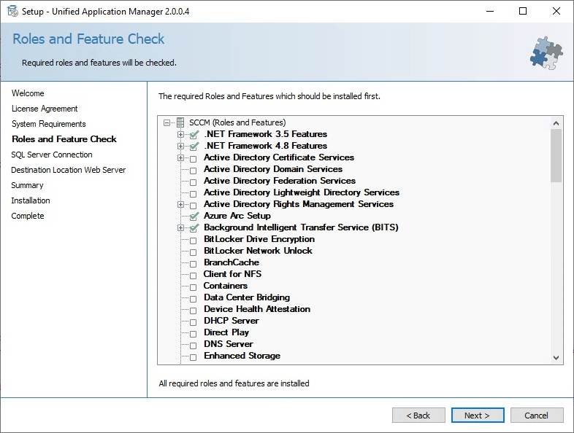Check Device Health Attestation checkbox
The image size is (574, 433).
(x=194, y=311)
